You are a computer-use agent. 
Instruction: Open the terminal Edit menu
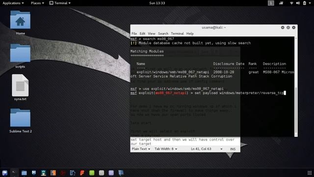pyautogui.click(x=142, y=33)
